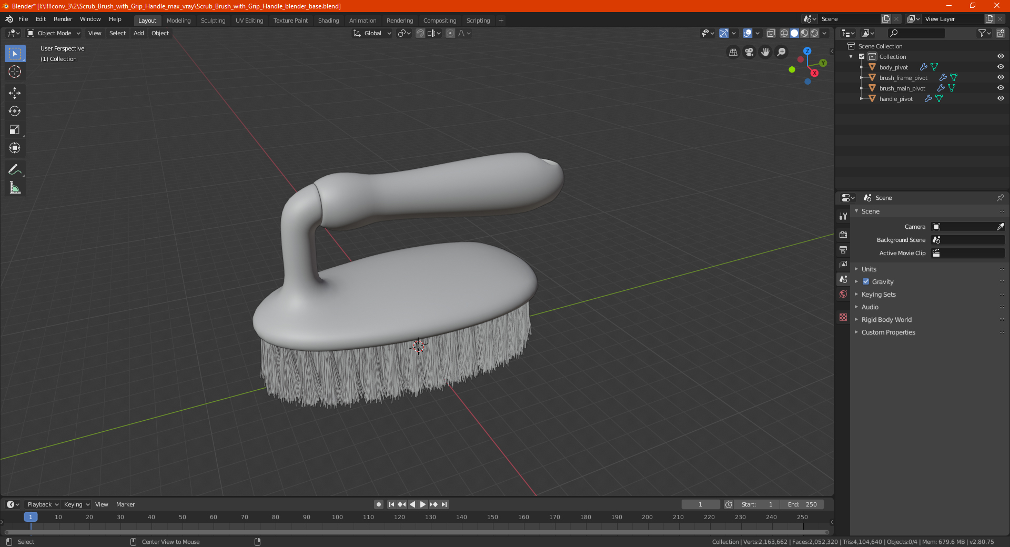Click the Z axis on navigation gizmo
The image size is (1010, 547).
[x=807, y=51]
